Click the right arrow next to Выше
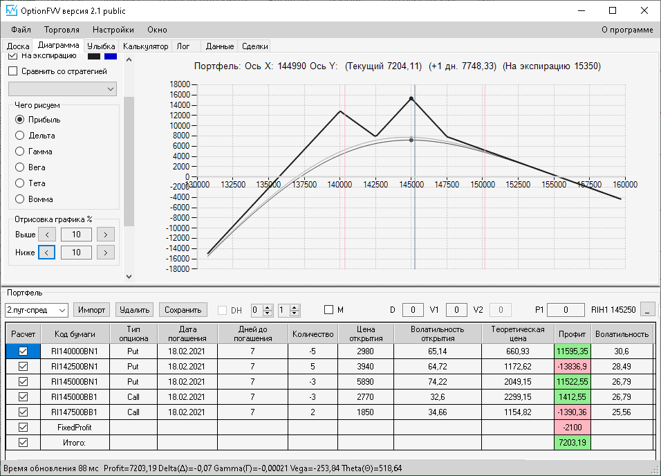This screenshot has width=661, height=476. point(106,235)
